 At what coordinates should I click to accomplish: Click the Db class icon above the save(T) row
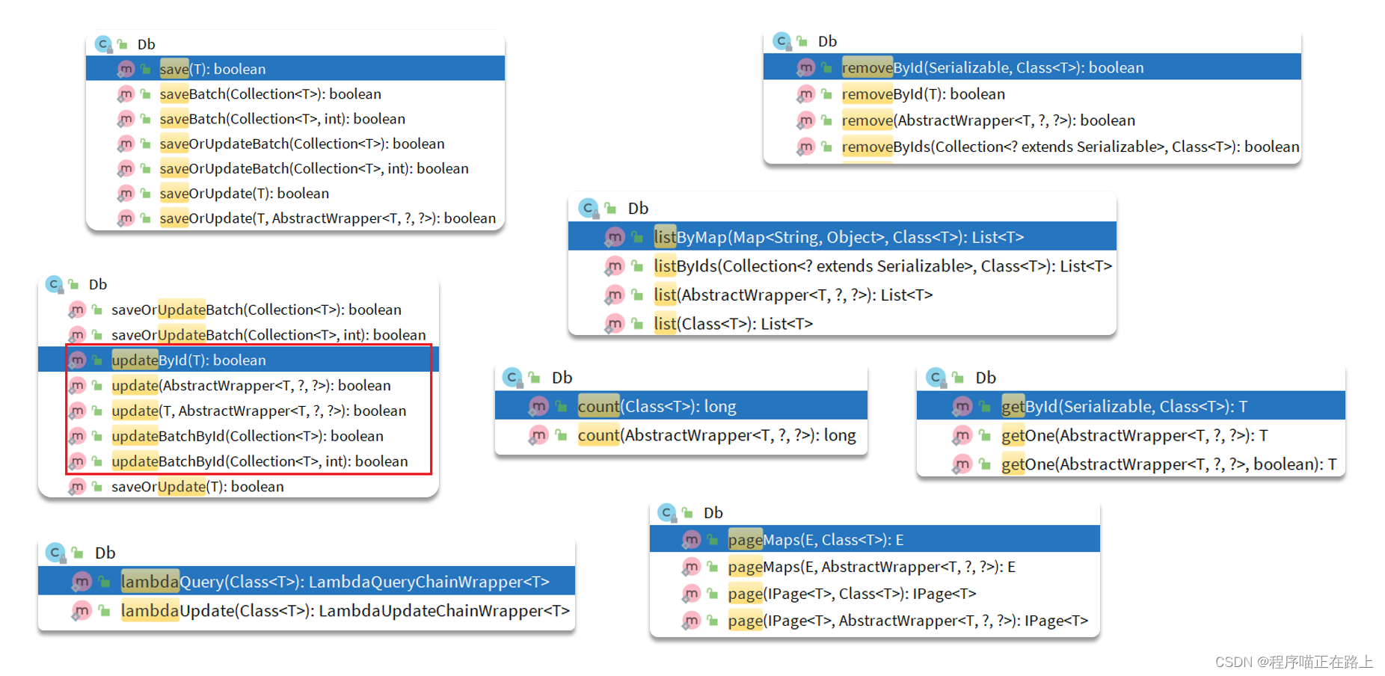[103, 44]
